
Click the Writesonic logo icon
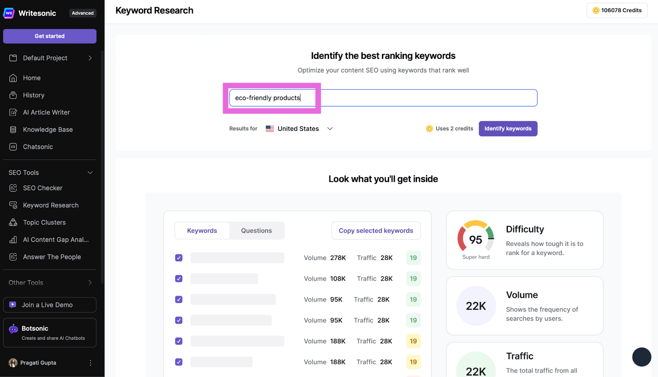[9, 13]
